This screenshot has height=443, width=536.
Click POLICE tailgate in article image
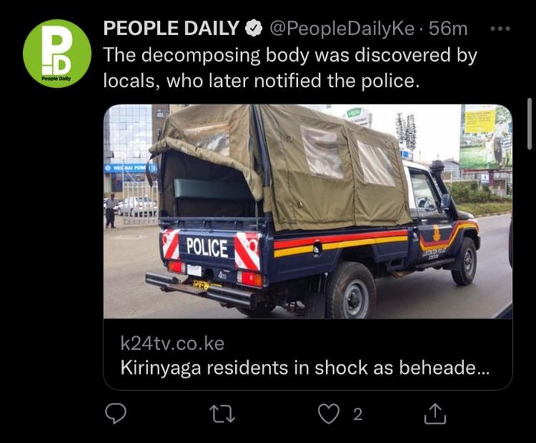[207, 247]
